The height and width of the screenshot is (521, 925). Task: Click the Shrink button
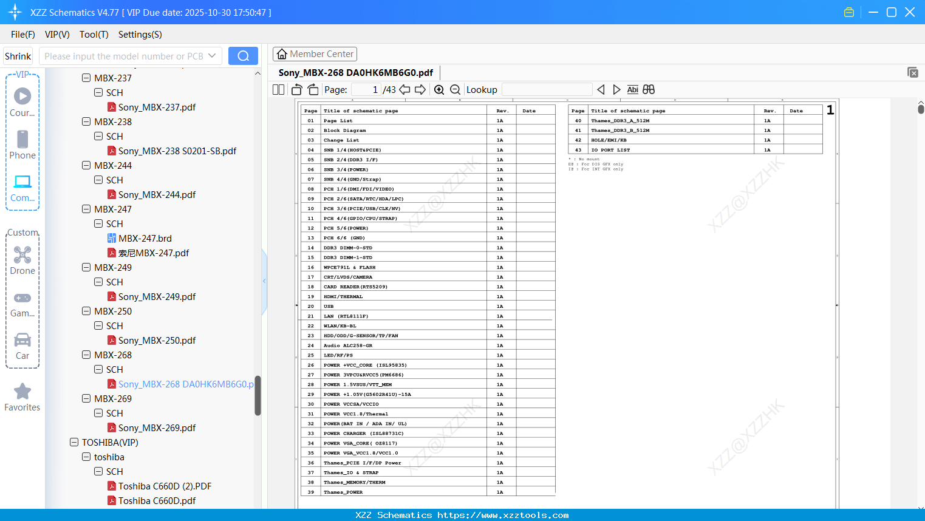pyautogui.click(x=18, y=56)
